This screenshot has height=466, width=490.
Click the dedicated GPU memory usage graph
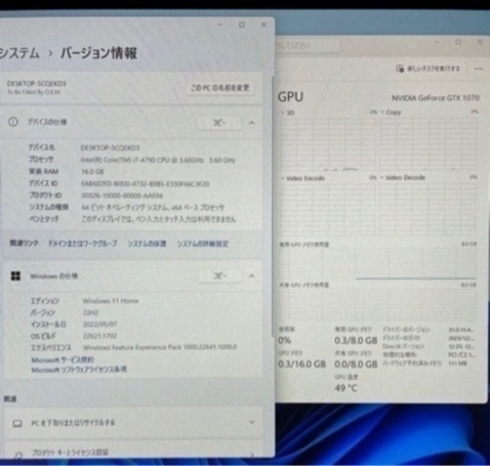(378, 264)
